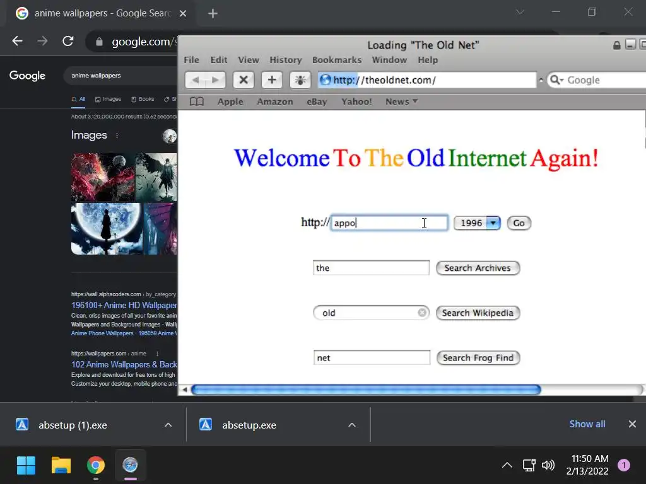Show hidden system tray icons

pos(507,465)
